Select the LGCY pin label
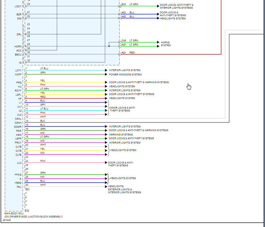This screenshot has height=227, width=265. point(18,6)
